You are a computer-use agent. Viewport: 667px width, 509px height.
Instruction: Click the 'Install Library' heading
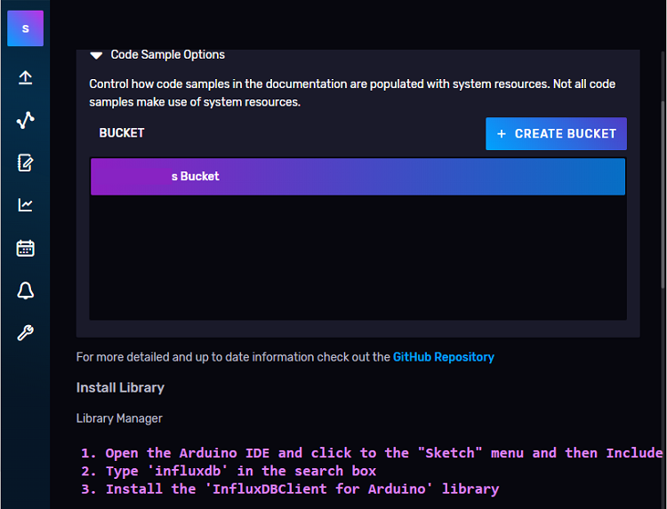pos(120,387)
